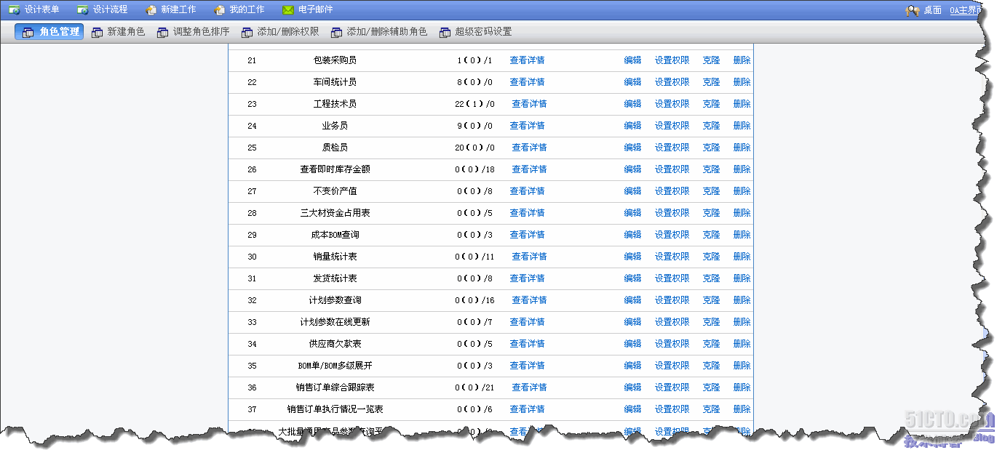Click the 角色管理 tab icon
The image size is (1005, 458).
[28, 33]
